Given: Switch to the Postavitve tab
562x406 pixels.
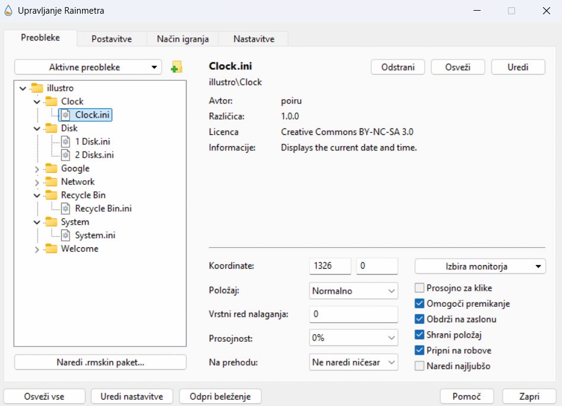Looking at the screenshot, I should click(112, 39).
